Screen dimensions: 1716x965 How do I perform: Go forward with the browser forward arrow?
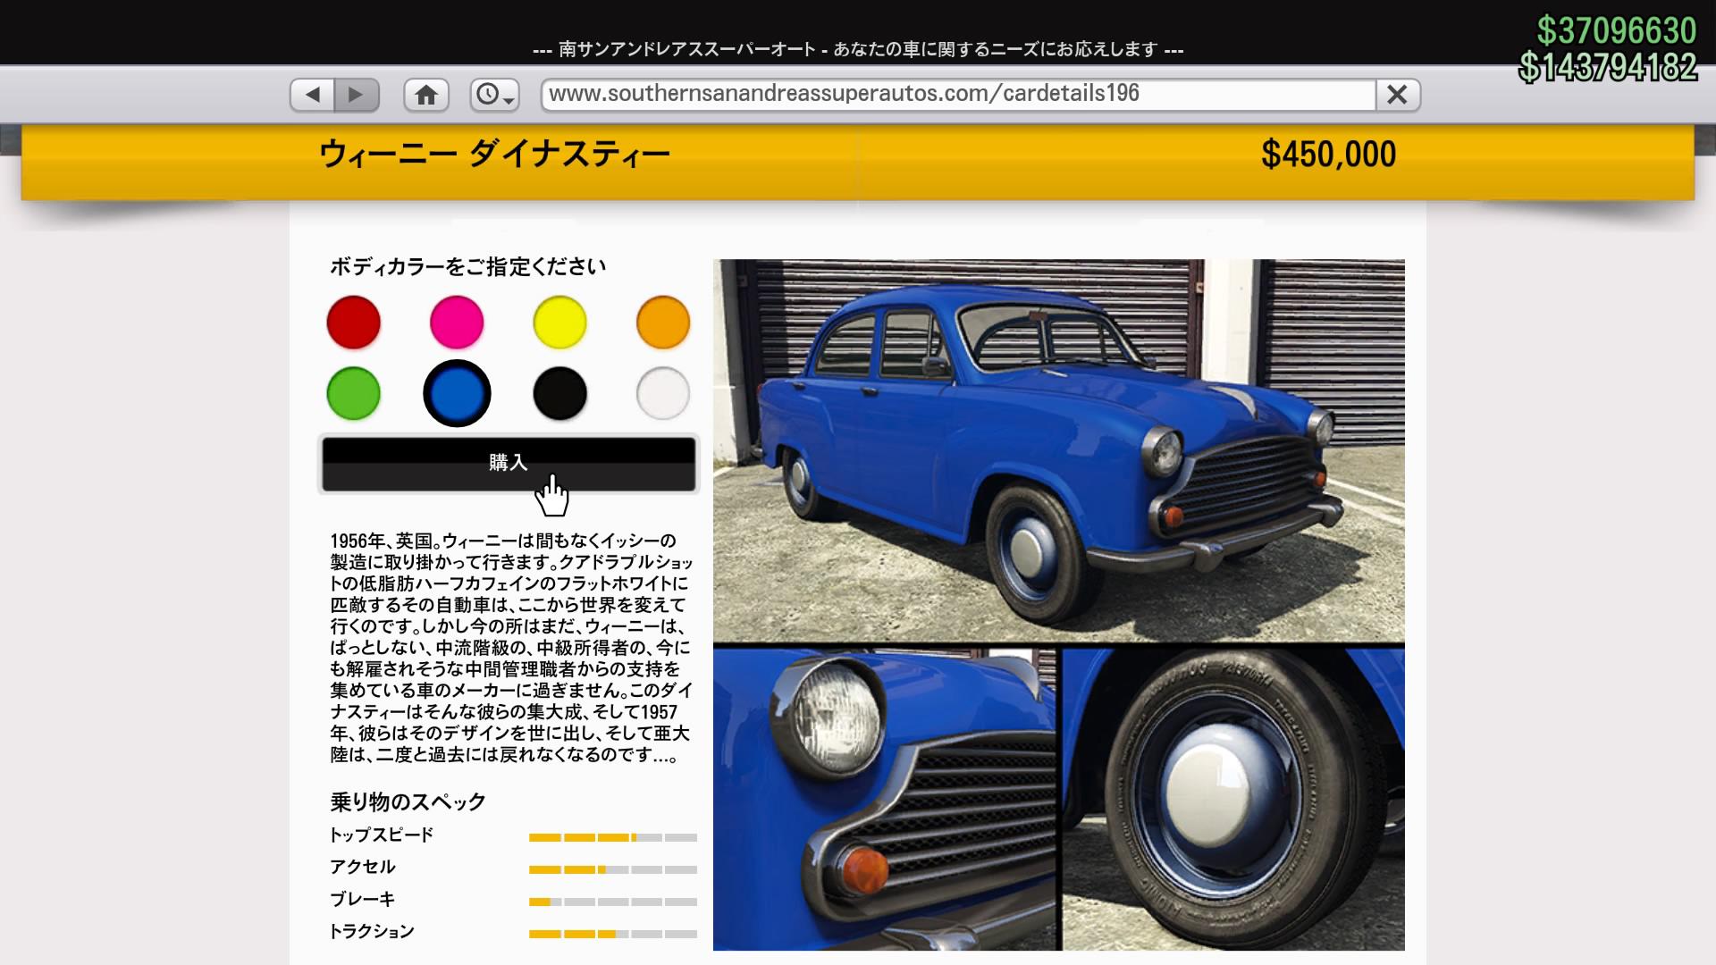[357, 95]
